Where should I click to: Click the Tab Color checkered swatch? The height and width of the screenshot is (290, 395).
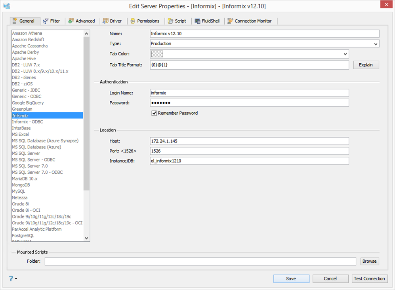click(x=157, y=54)
